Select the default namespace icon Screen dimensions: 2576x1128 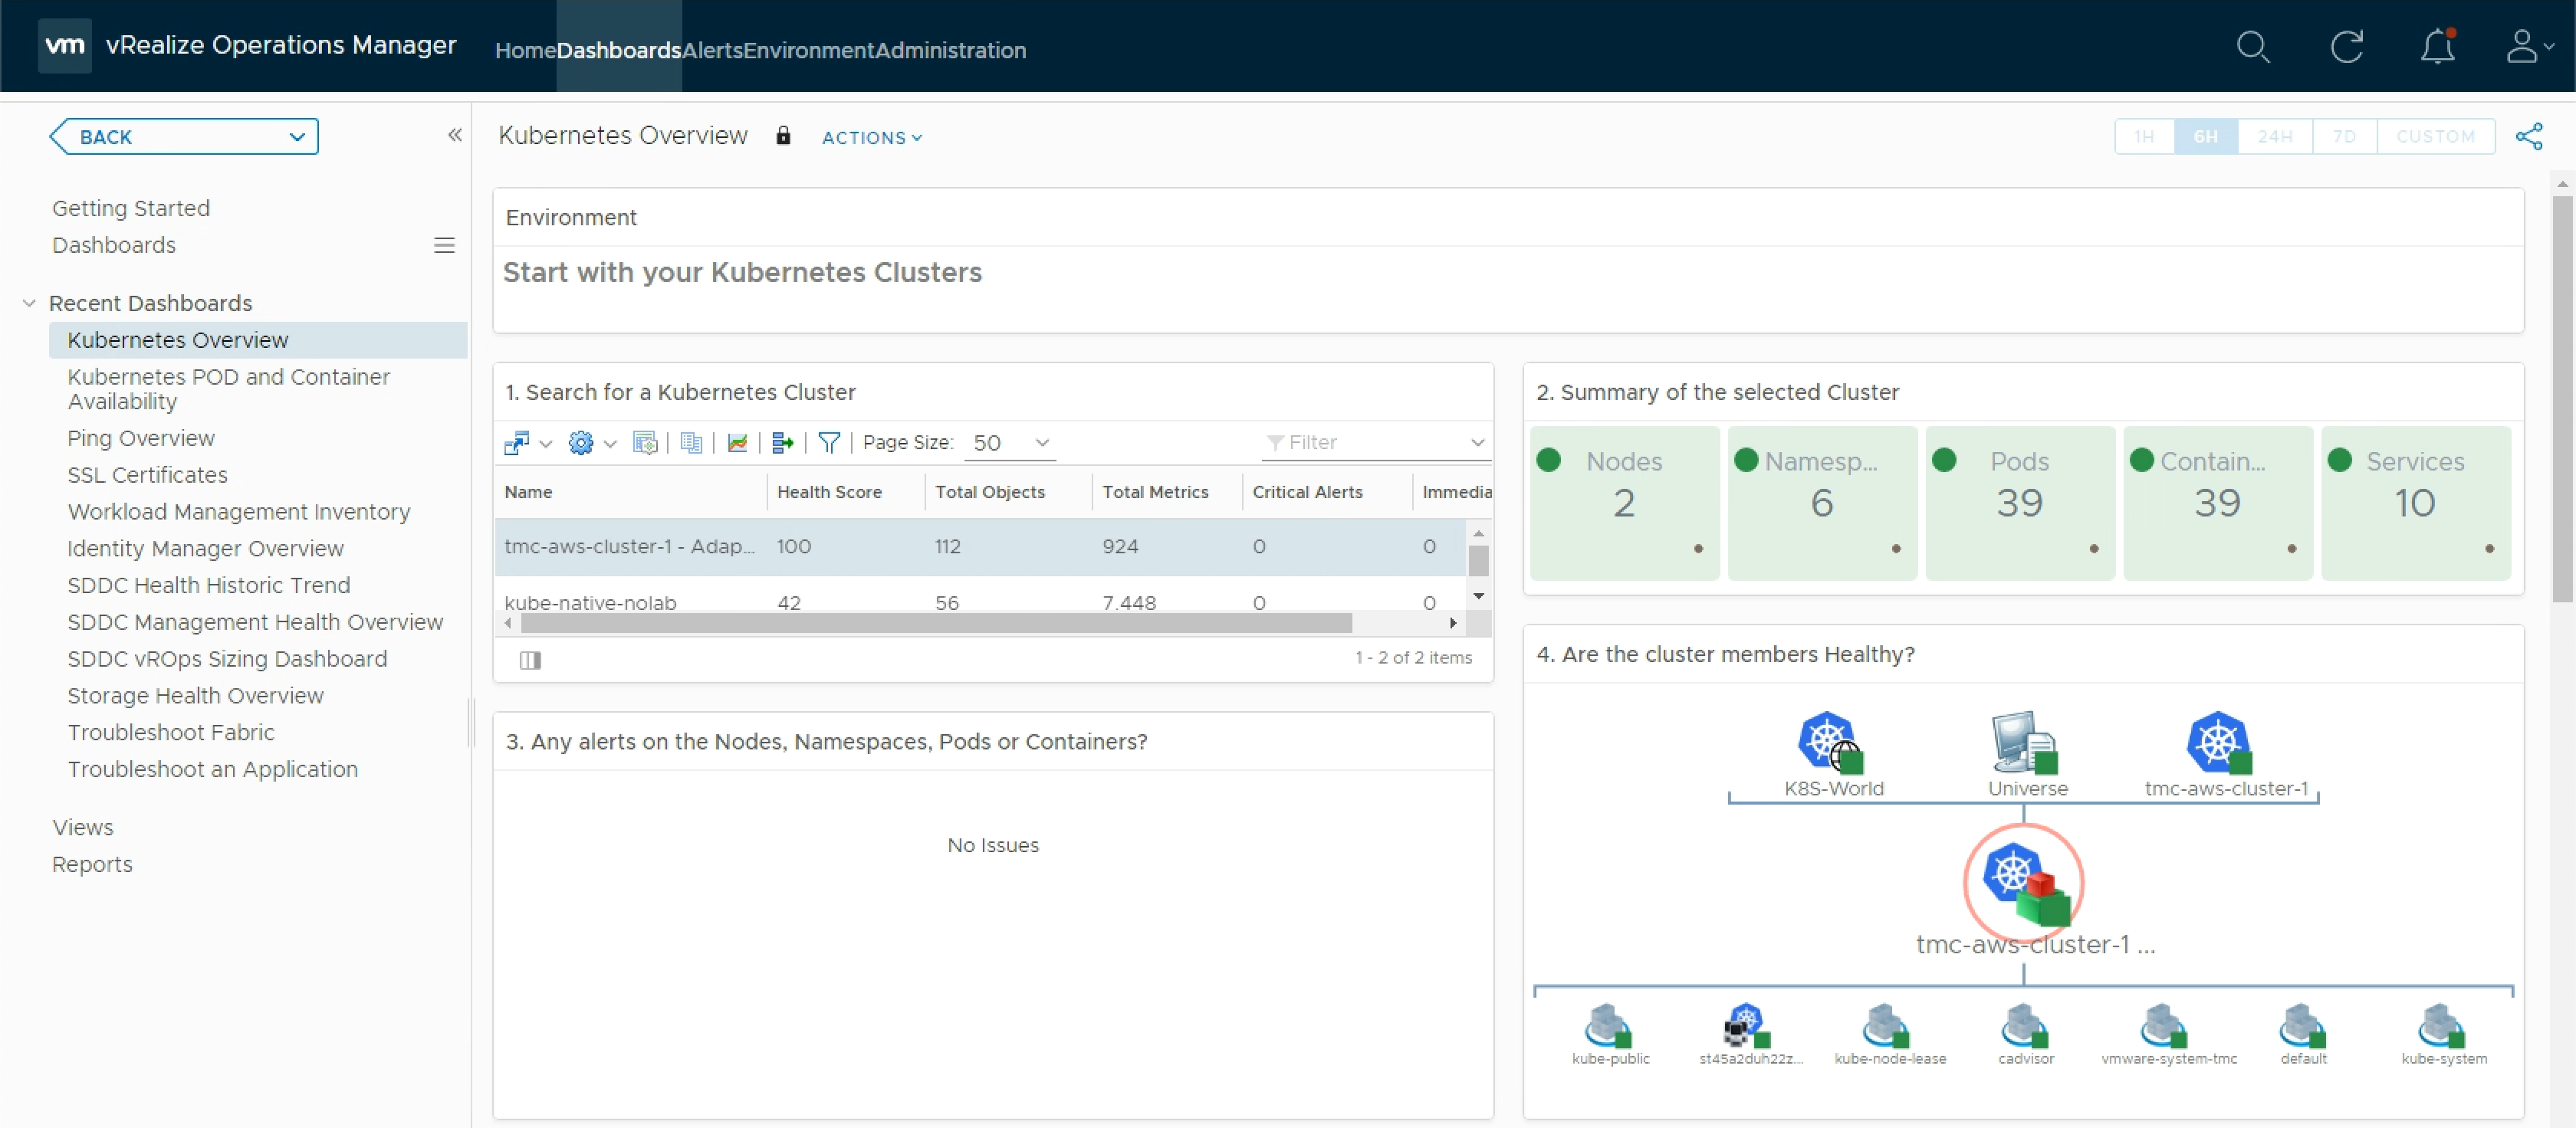[x=2303, y=1026]
